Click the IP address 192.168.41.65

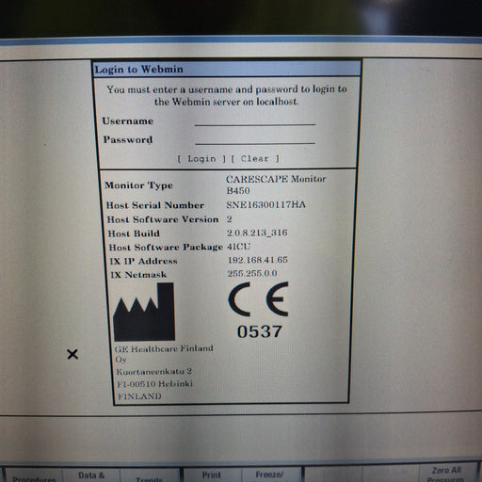(258, 260)
